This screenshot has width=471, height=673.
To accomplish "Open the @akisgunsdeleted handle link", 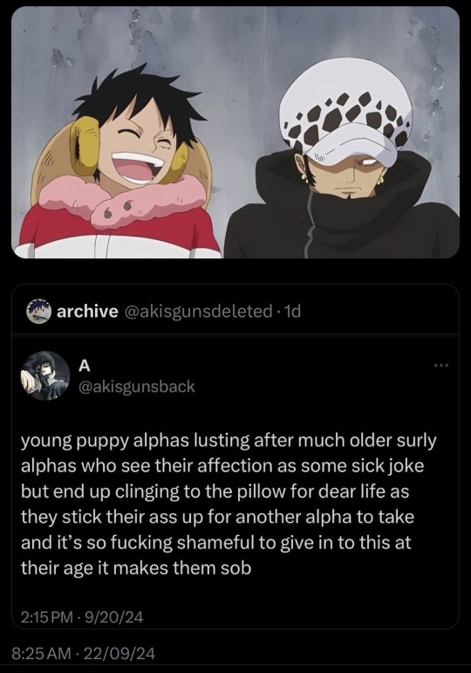I will tap(198, 311).
